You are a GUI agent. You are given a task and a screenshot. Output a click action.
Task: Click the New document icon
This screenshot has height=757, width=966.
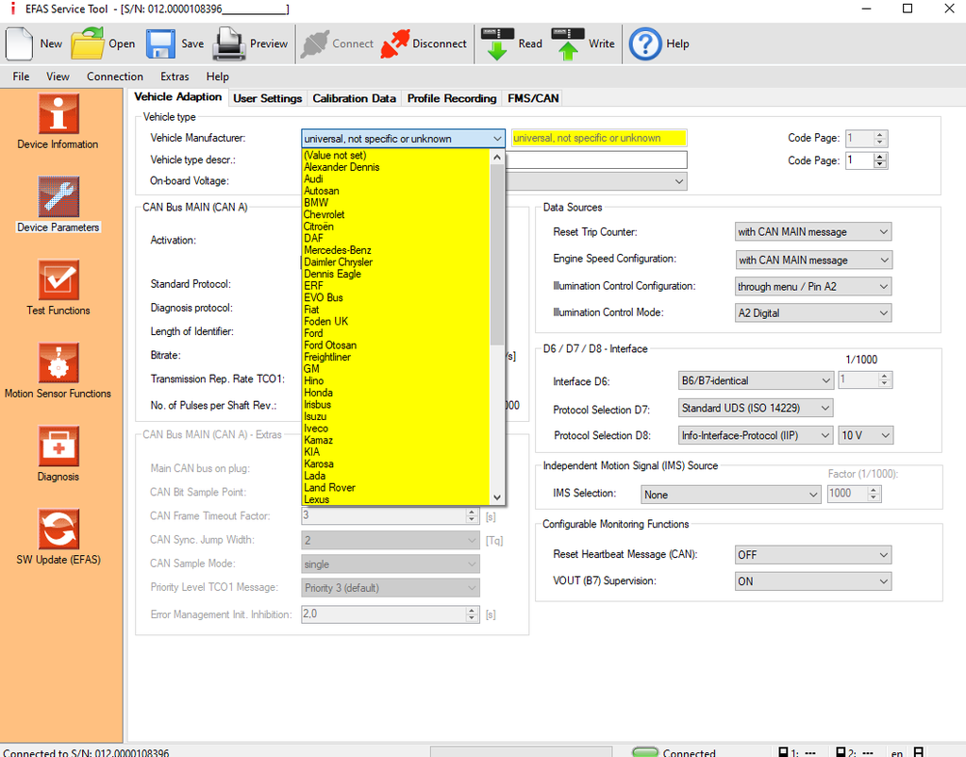pos(19,43)
